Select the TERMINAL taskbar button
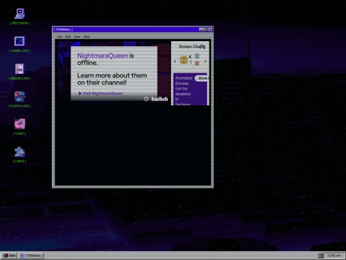Viewport: 346px width, 260px height. point(31,256)
